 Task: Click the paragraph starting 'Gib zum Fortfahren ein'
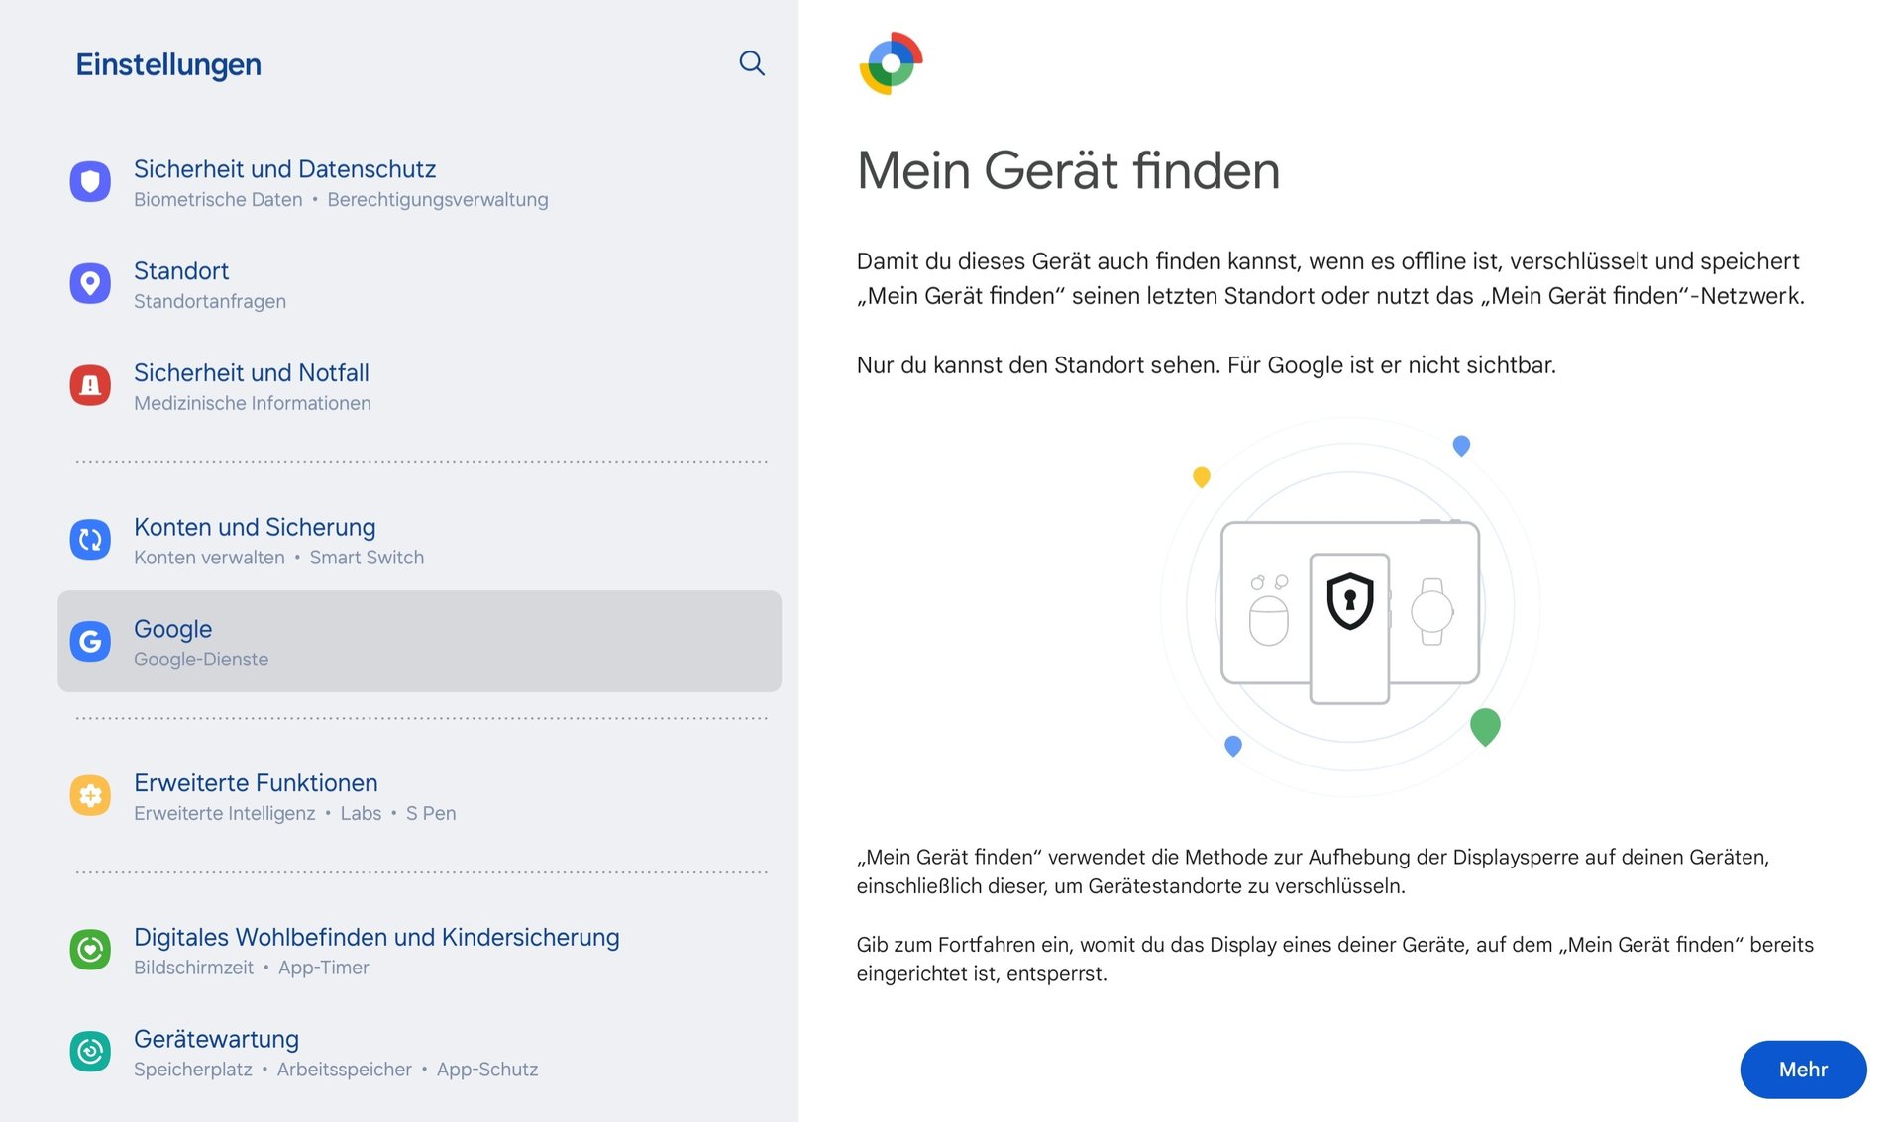[x=1334, y=959]
